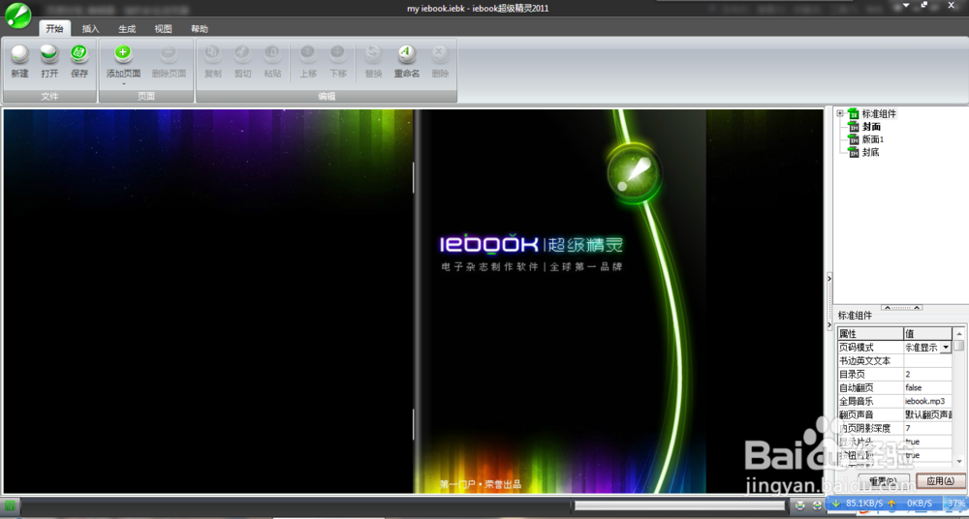This screenshot has height=519, width=969.
Task: Click the 封底 page icon in tree
Action: click(x=854, y=152)
